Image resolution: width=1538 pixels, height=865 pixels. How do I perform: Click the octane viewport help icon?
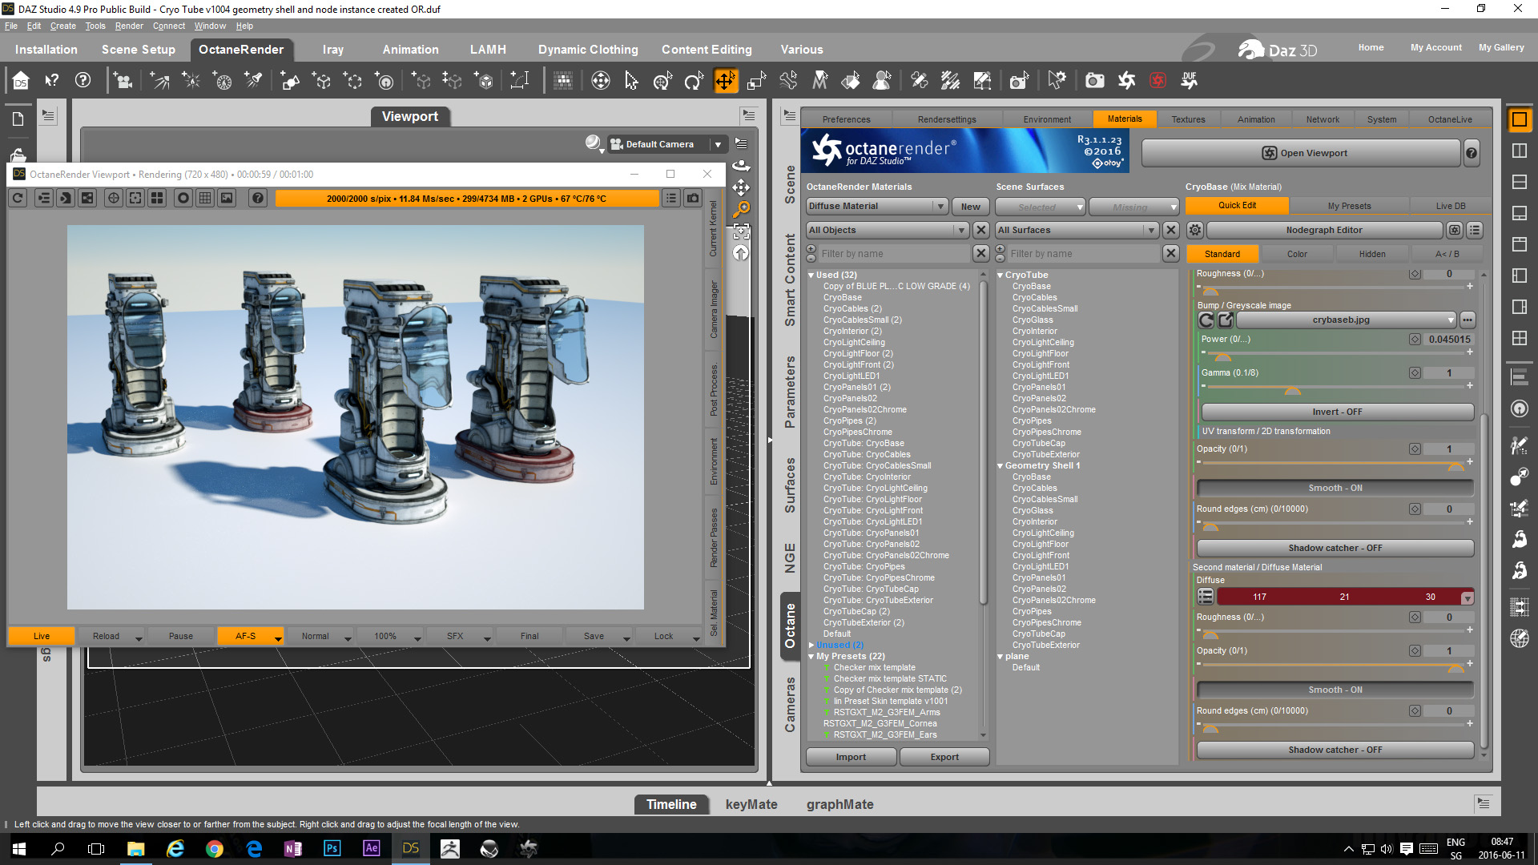click(257, 198)
